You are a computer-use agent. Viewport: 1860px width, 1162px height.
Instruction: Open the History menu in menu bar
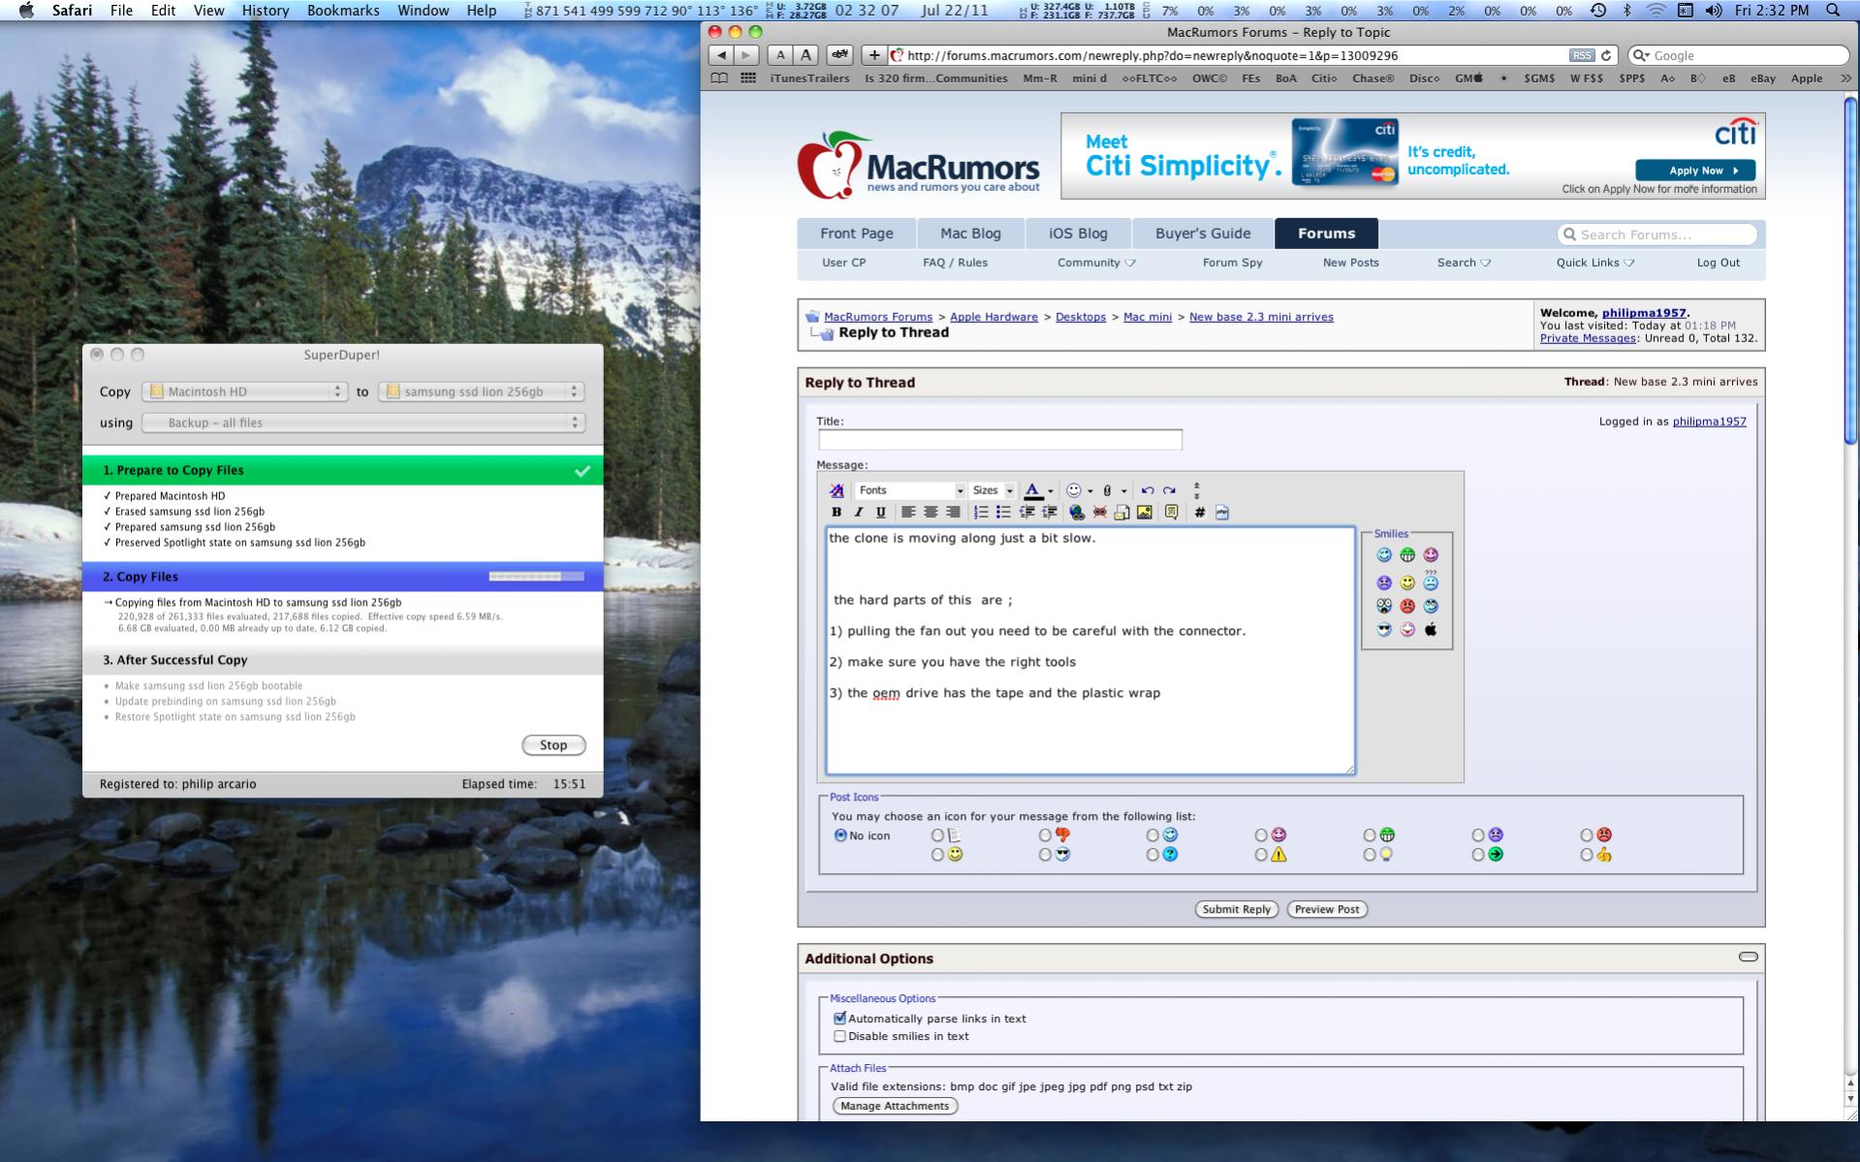[265, 11]
